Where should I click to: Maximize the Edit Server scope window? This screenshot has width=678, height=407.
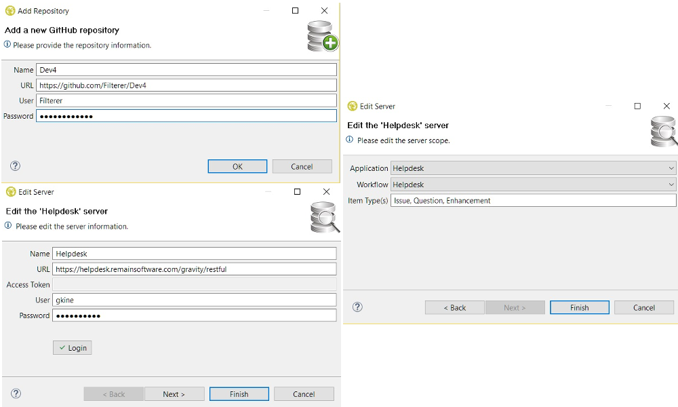[x=637, y=106]
